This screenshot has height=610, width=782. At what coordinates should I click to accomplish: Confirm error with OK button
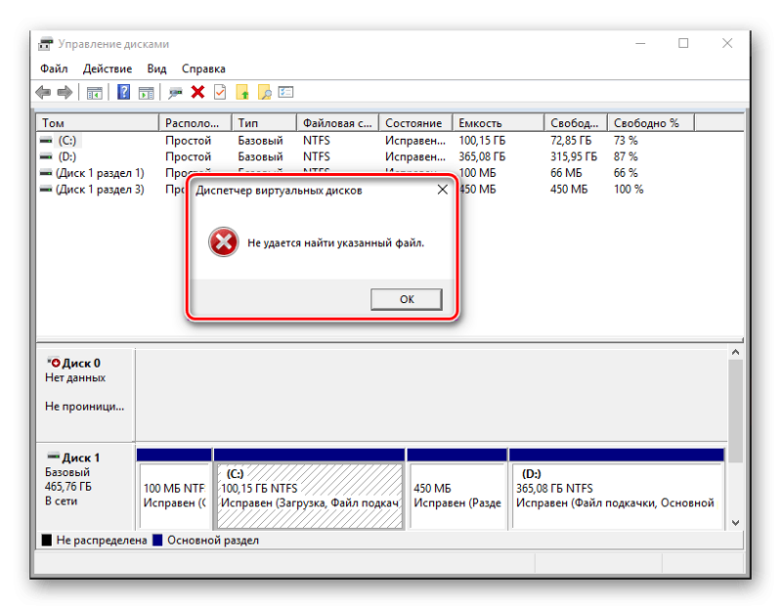(407, 299)
